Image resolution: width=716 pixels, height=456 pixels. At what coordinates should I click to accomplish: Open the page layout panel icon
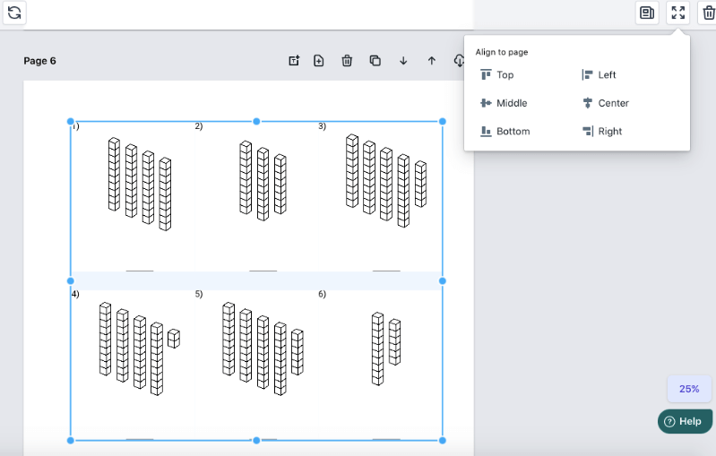tap(647, 13)
